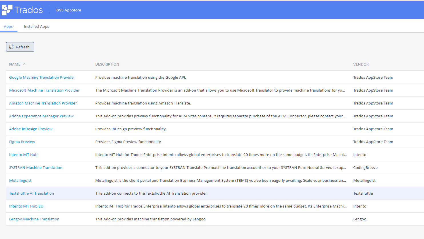
Task: Open Amazon Machine Translation Provider app
Action: tap(43, 103)
